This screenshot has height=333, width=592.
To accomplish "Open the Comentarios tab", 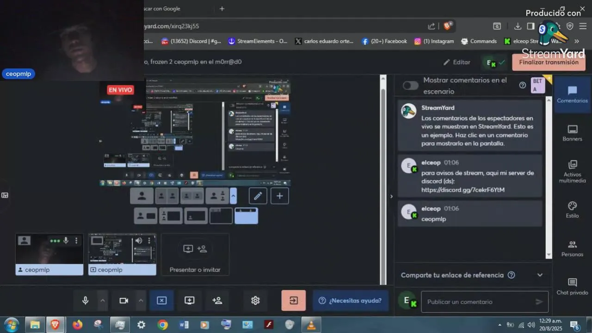I will [x=572, y=95].
